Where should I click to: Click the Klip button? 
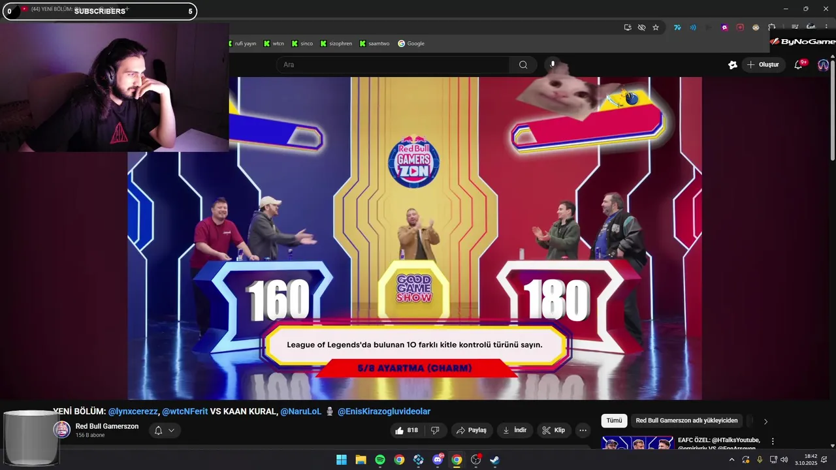tap(554, 430)
